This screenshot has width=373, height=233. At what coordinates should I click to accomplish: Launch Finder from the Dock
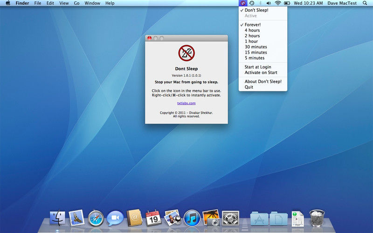[57, 218]
